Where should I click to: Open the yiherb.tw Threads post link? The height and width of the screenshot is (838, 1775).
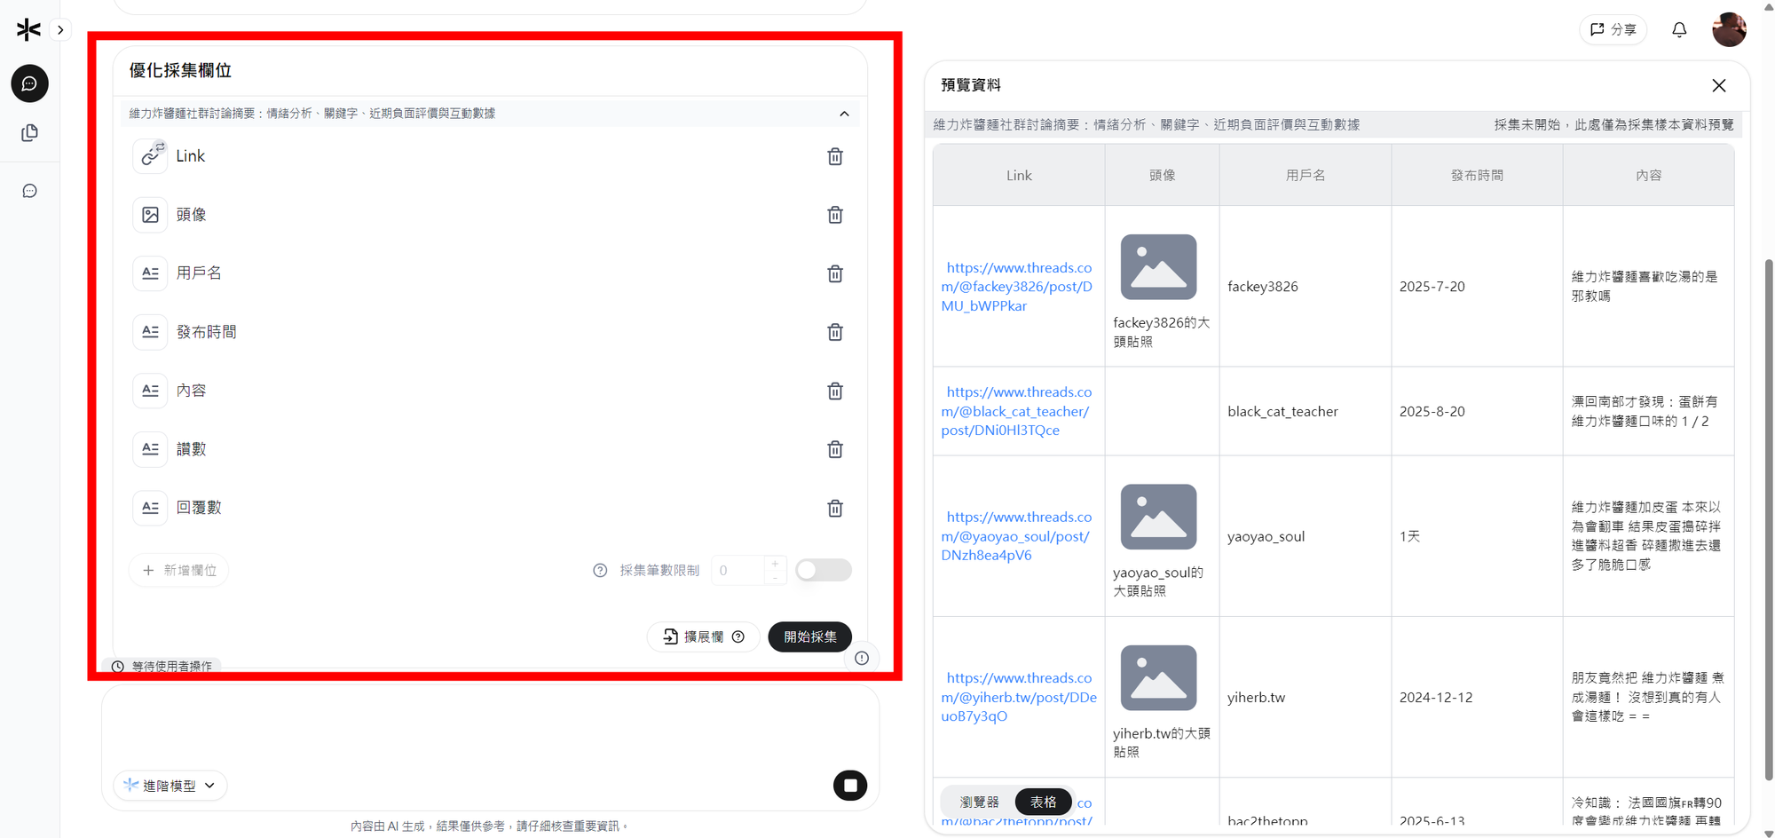click(x=1019, y=697)
